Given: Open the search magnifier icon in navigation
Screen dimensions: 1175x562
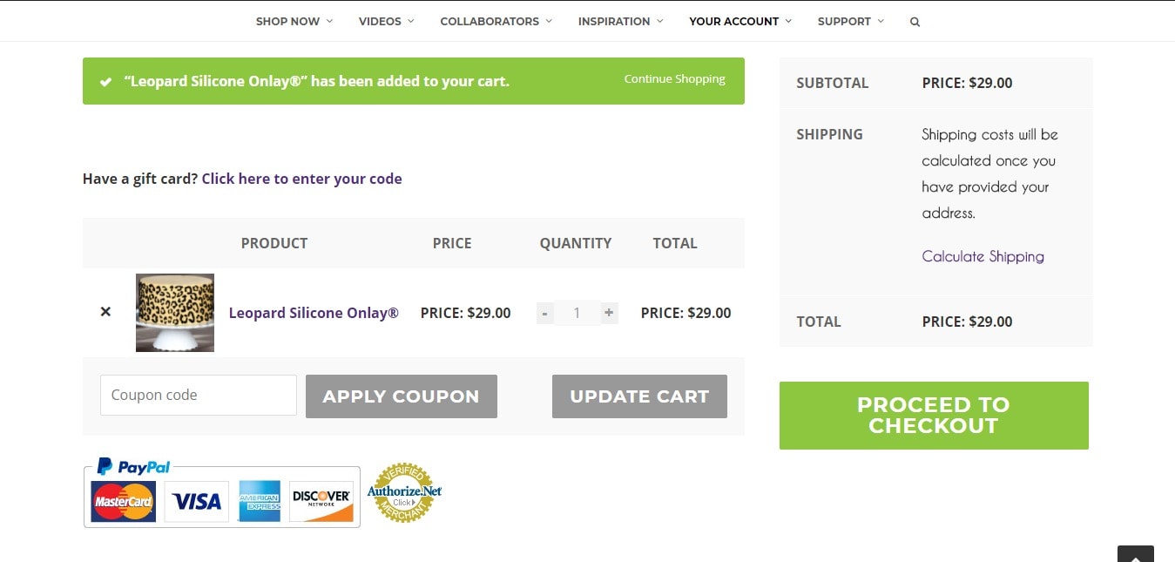Looking at the screenshot, I should (915, 22).
